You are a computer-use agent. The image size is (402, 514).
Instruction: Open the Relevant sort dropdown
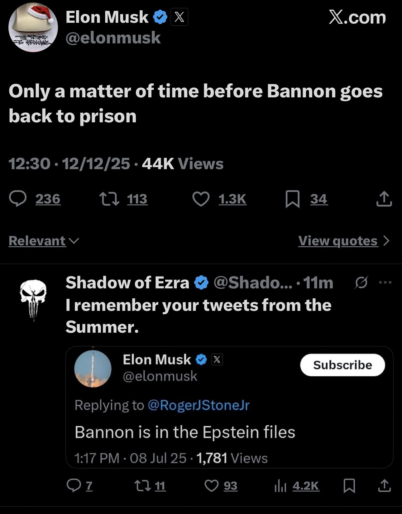[44, 241]
